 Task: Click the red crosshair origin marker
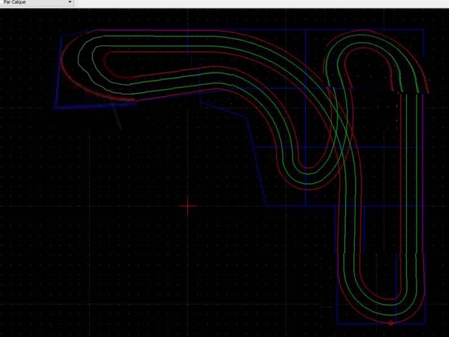pos(188,206)
